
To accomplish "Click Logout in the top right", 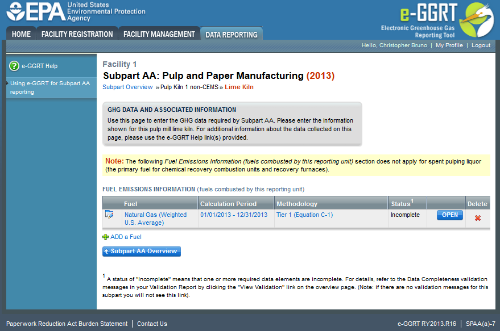I will click(481, 45).
